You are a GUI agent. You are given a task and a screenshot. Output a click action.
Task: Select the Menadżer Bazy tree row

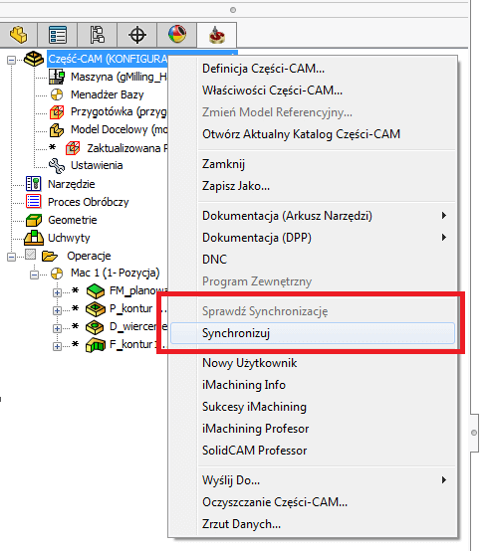(108, 94)
